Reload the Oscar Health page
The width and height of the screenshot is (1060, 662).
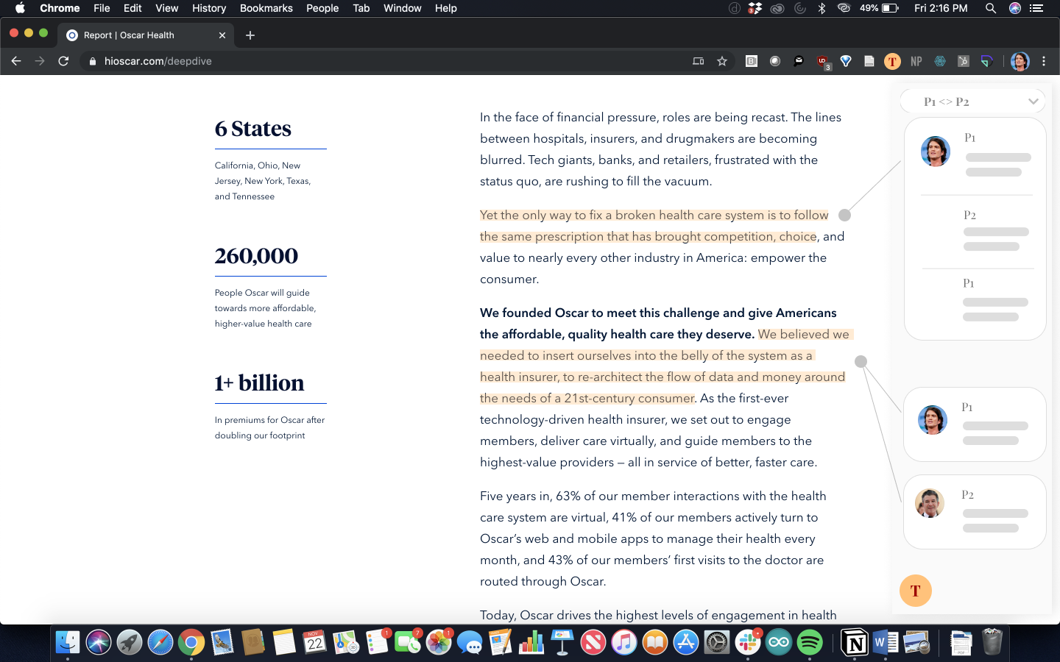tap(63, 61)
